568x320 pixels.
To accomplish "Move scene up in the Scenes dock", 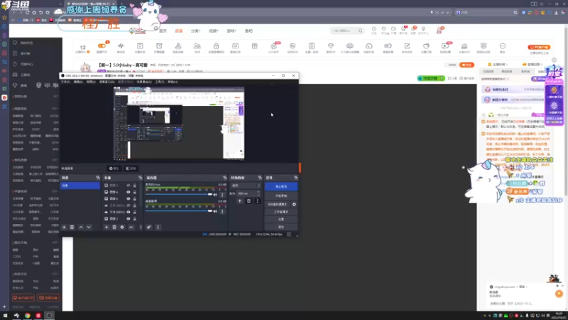I will tap(81, 227).
